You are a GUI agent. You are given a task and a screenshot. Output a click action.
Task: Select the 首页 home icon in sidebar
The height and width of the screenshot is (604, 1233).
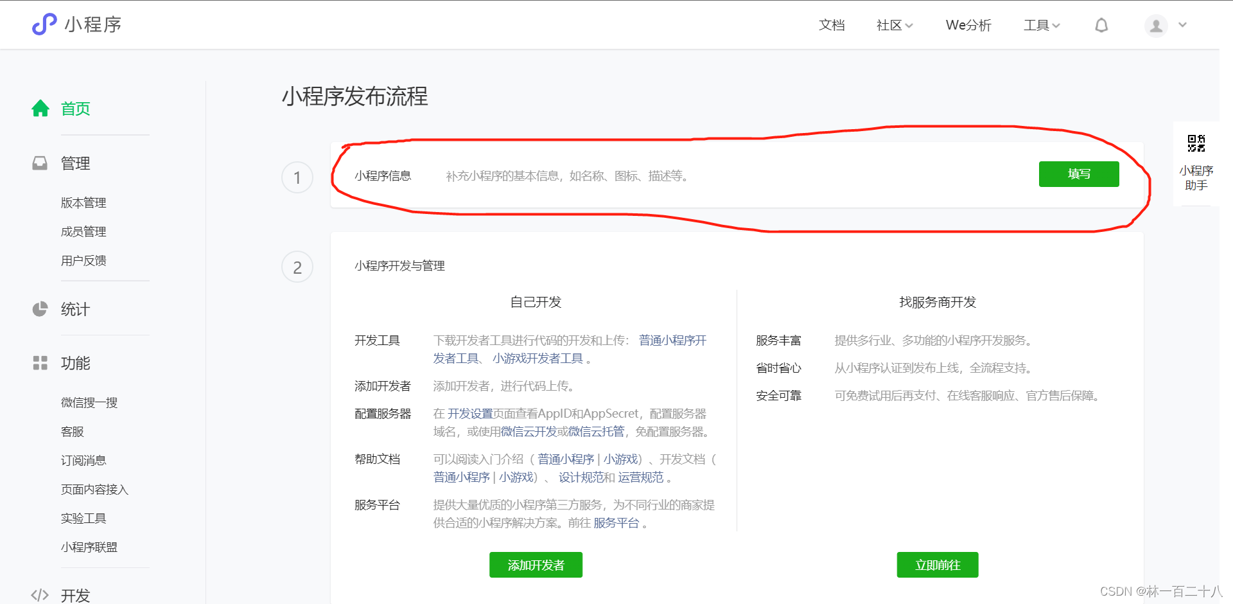[40, 108]
